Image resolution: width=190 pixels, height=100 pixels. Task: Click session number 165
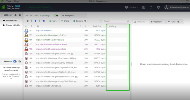click(x=31, y=81)
